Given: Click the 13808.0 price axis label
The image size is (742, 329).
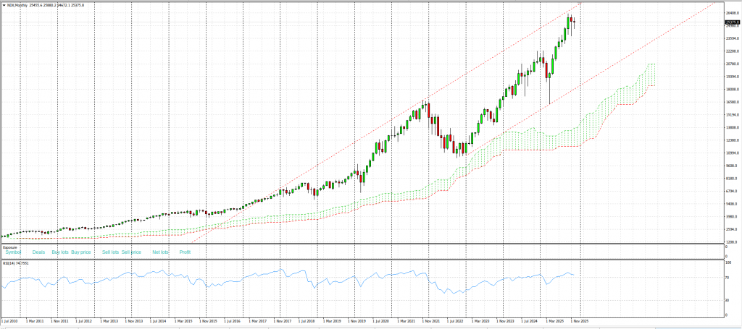Looking at the screenshot, I should tap(731, 127).
